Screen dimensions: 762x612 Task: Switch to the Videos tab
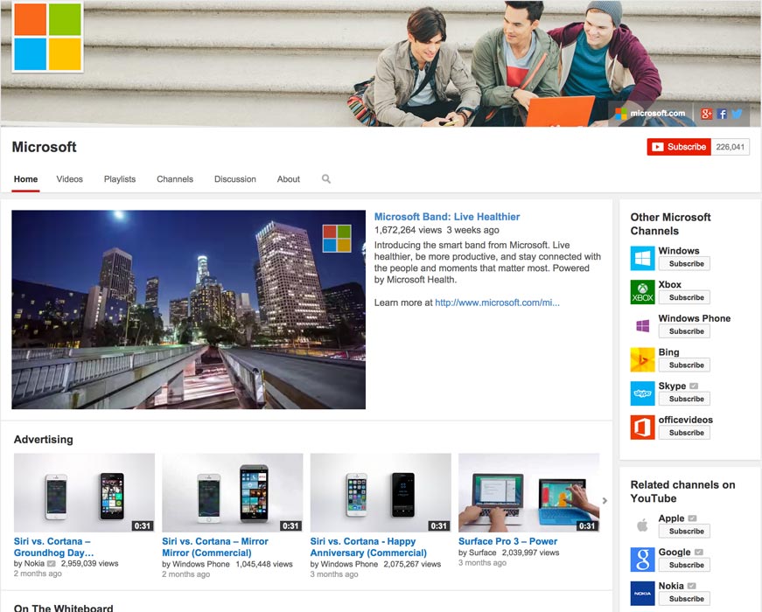pos(69,178)
